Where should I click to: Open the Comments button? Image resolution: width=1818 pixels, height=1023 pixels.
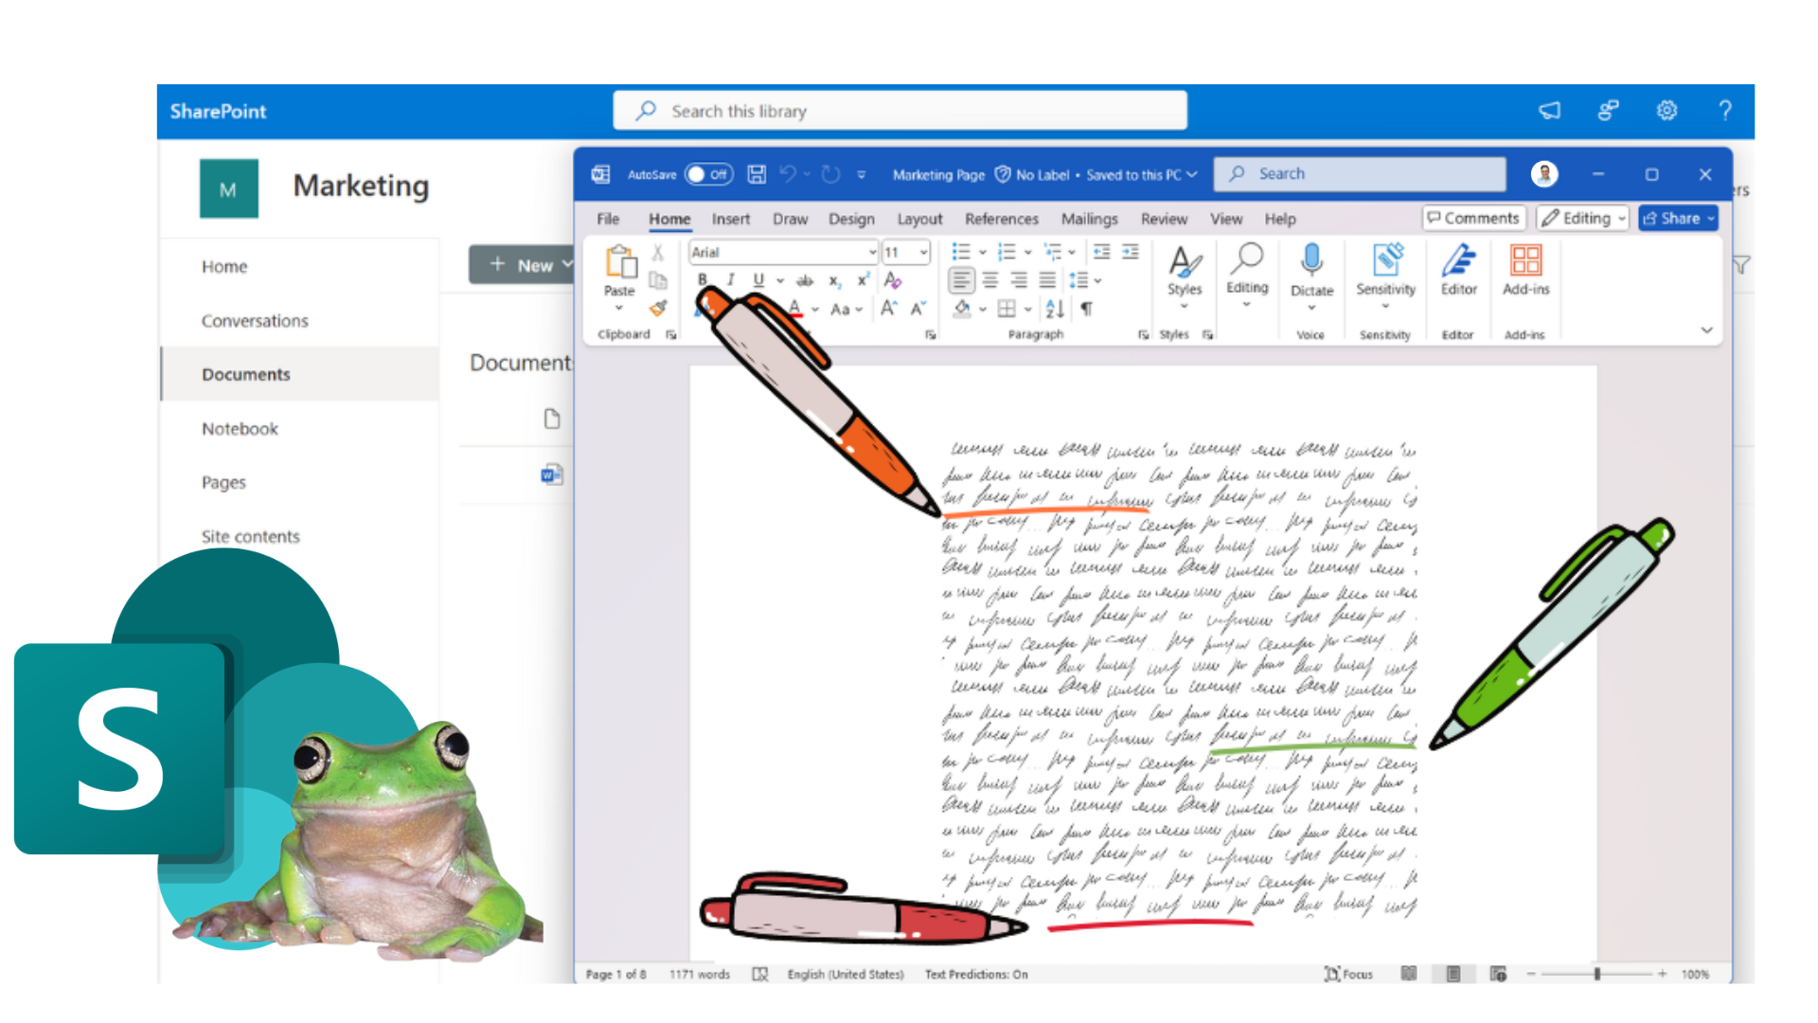point(1473,218)
